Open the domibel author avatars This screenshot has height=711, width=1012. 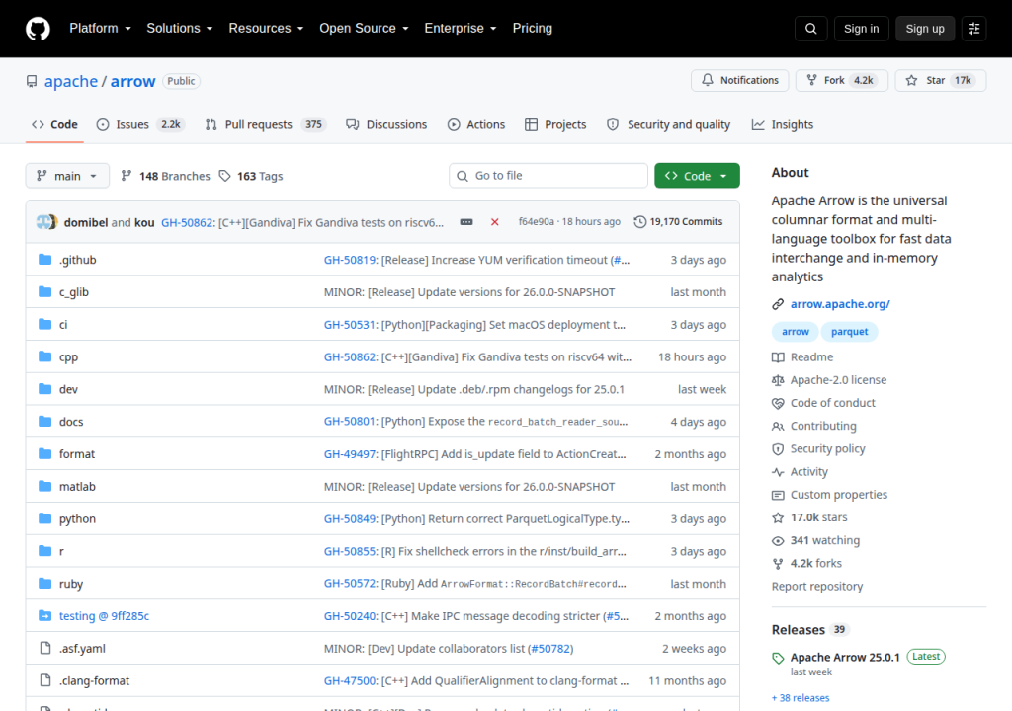(46, 222)
